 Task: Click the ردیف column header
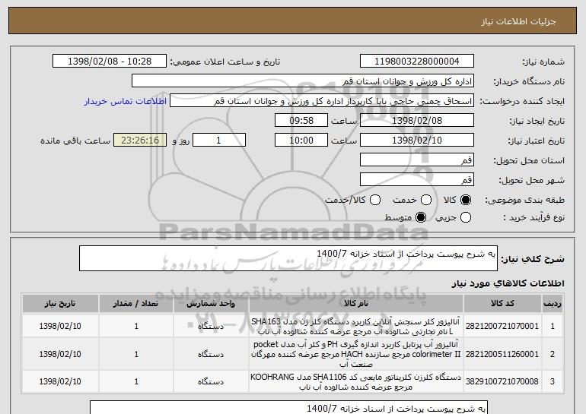pyautogui.click(x=553, y=304)
